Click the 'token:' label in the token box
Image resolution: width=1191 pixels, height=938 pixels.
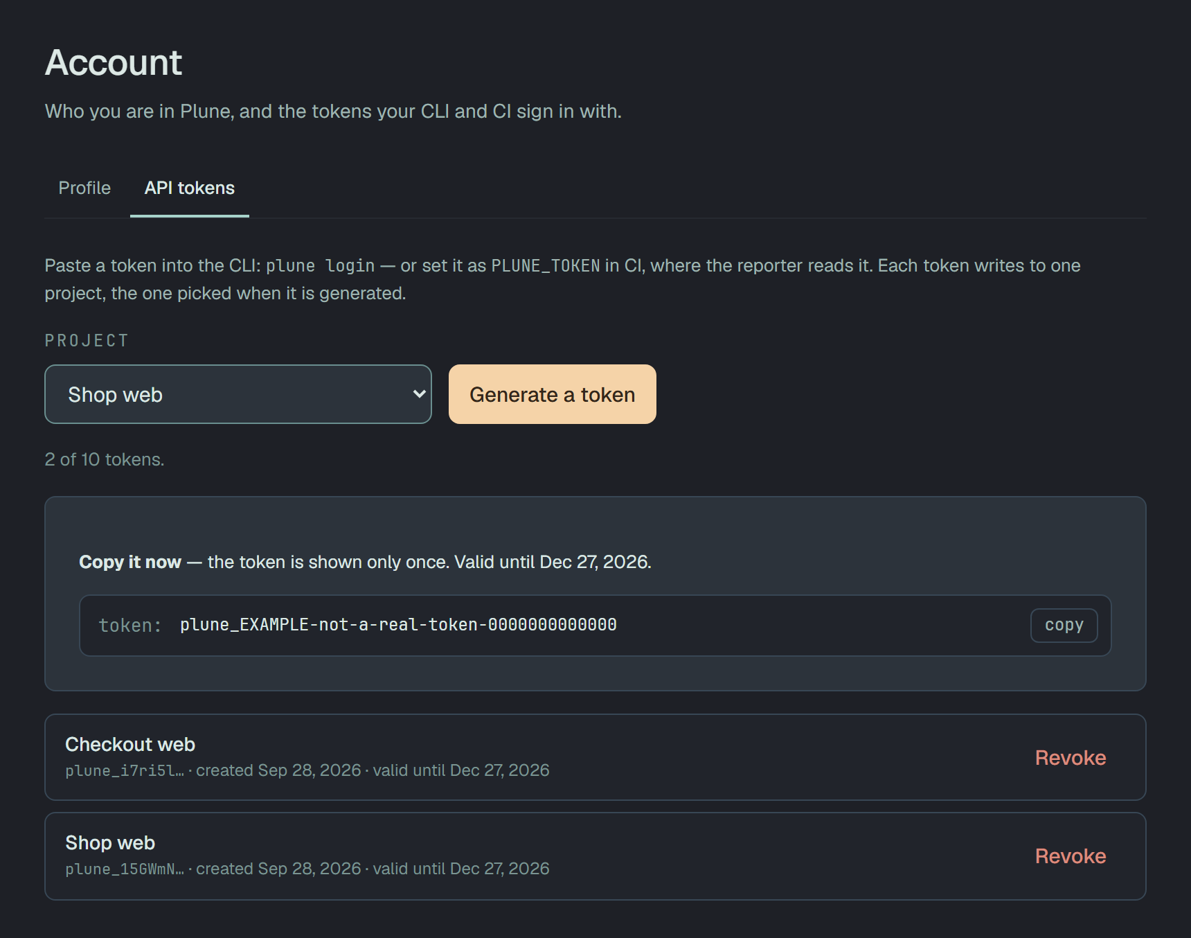130,626
